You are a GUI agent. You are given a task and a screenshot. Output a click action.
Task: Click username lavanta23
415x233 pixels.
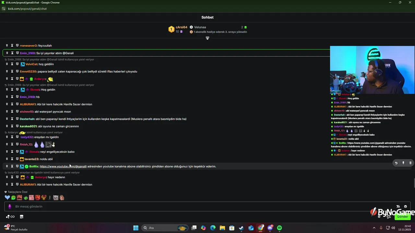pos(32,159)
